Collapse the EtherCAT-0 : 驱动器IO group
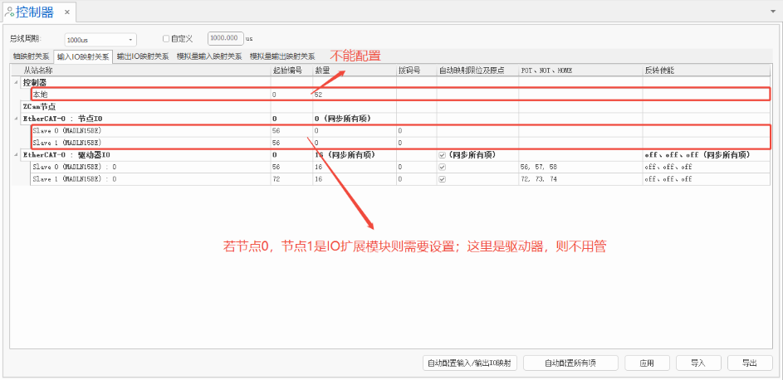The width and height of the screenshot is (783, 380). (16, 155)
